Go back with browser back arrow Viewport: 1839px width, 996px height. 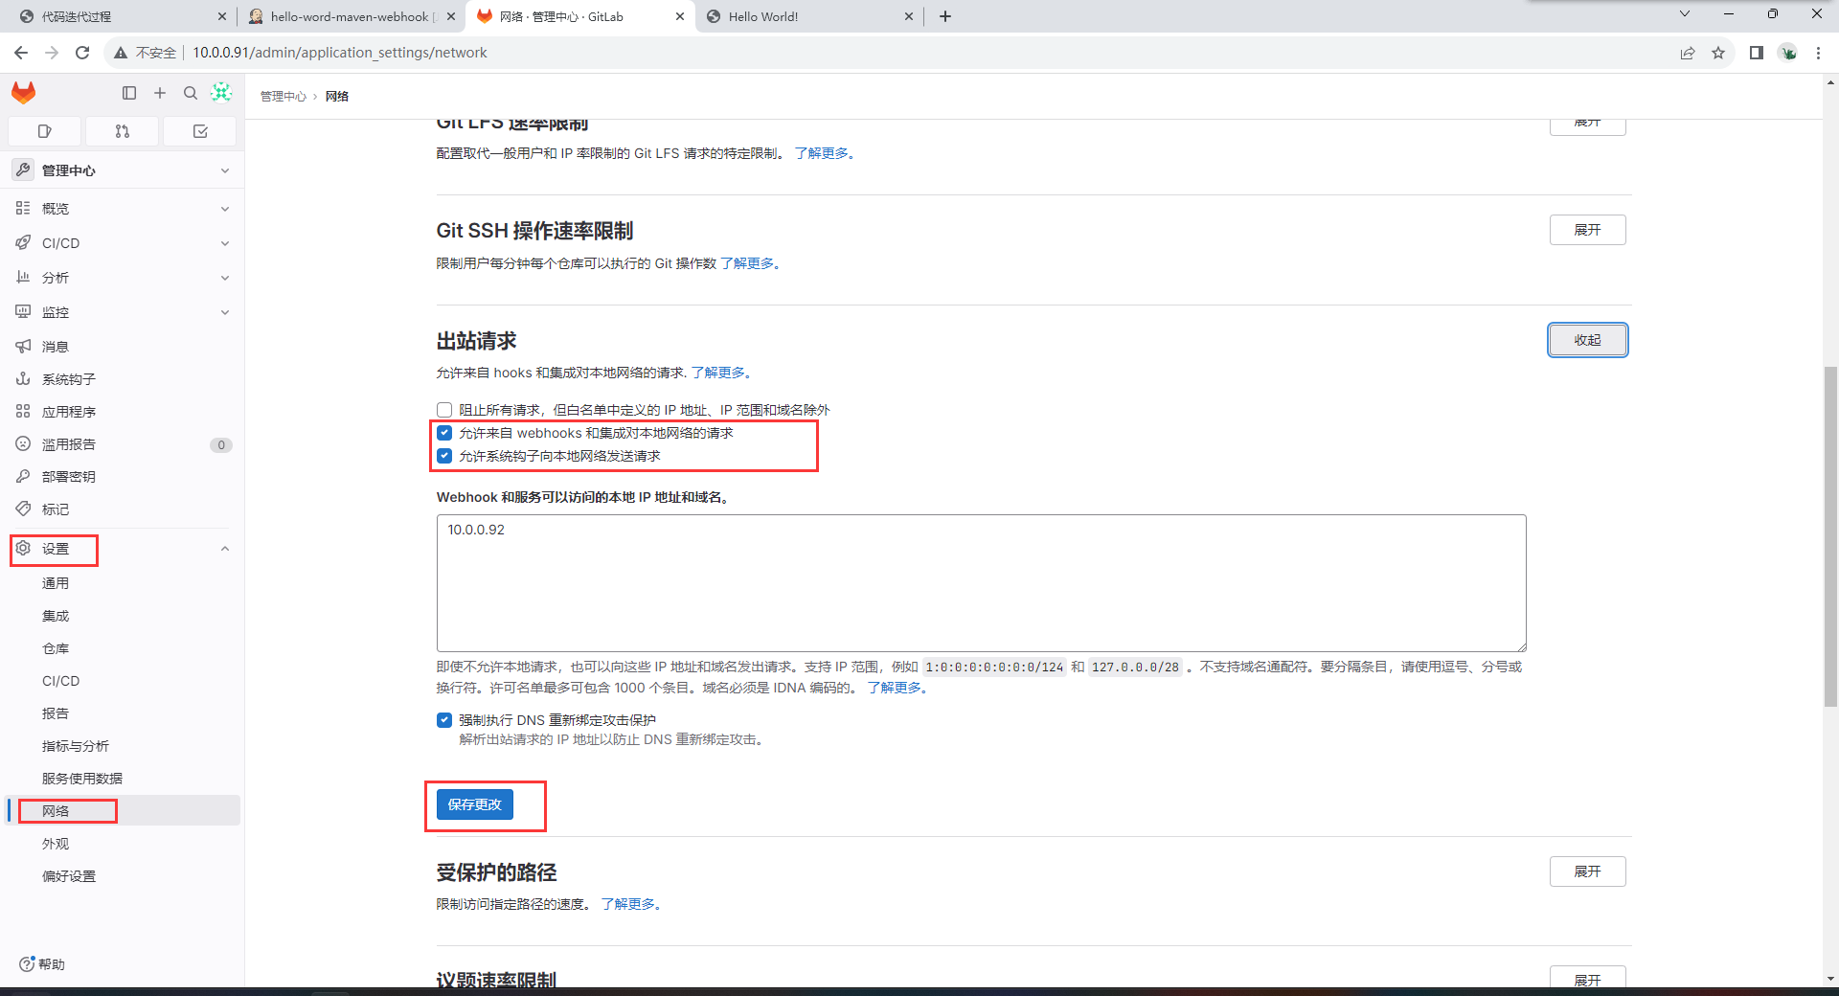[x=21, y=53]
